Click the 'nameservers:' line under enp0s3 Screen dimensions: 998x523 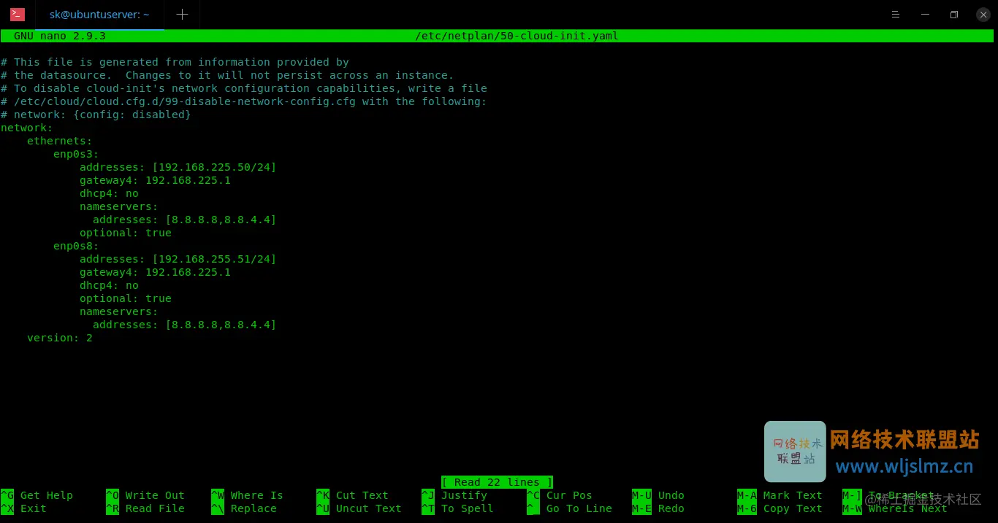click(119, 206)
